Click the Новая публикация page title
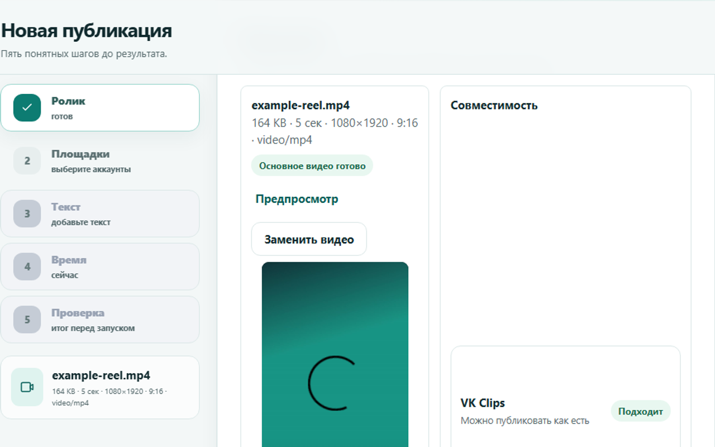Image resolution: width=715 pixels, height=447 pixels. [x=87, y=31]
